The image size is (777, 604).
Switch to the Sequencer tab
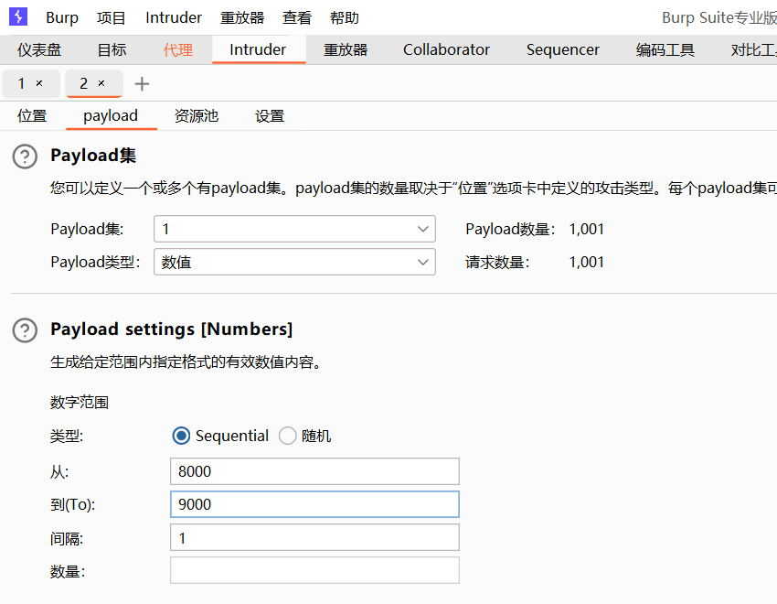563,49
